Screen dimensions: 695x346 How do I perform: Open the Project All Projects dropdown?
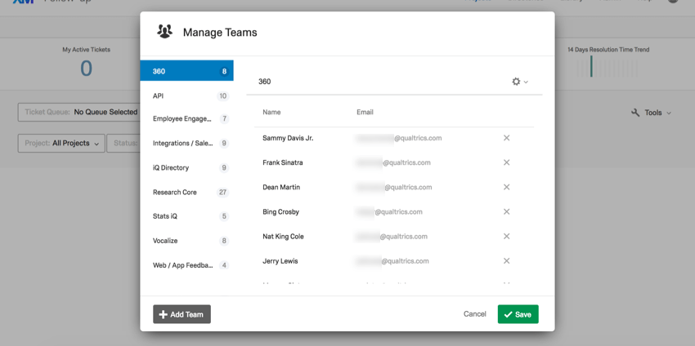pos(62,144)
